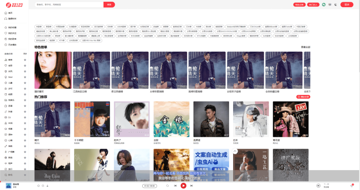The image size is (360, 190).
Task: Go to the previous track
Action: (x=175, y=185)
